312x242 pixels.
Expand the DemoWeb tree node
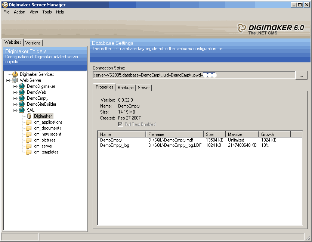(x=15, y=93)
